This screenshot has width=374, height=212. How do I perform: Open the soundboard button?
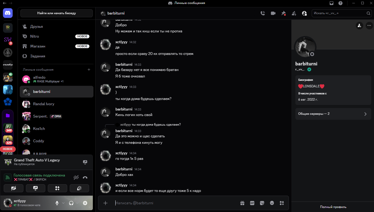tap(79, 188)
